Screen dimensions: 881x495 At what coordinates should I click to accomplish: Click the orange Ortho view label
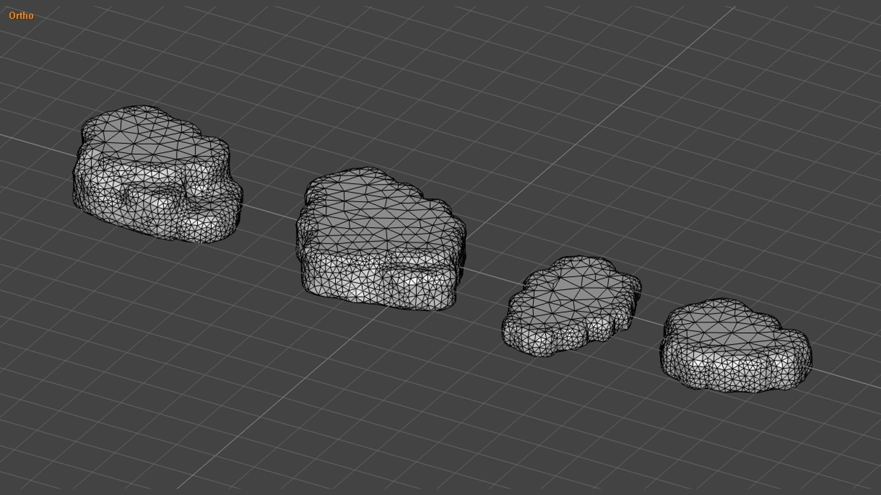coord(21,16)
